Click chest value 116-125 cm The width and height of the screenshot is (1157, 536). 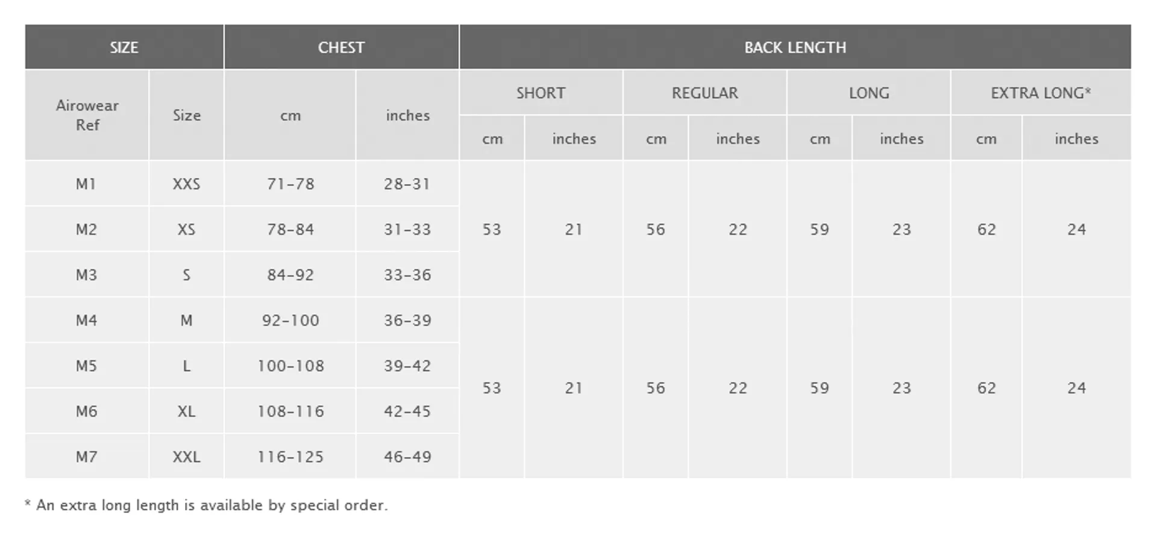(x=290, y=457)
